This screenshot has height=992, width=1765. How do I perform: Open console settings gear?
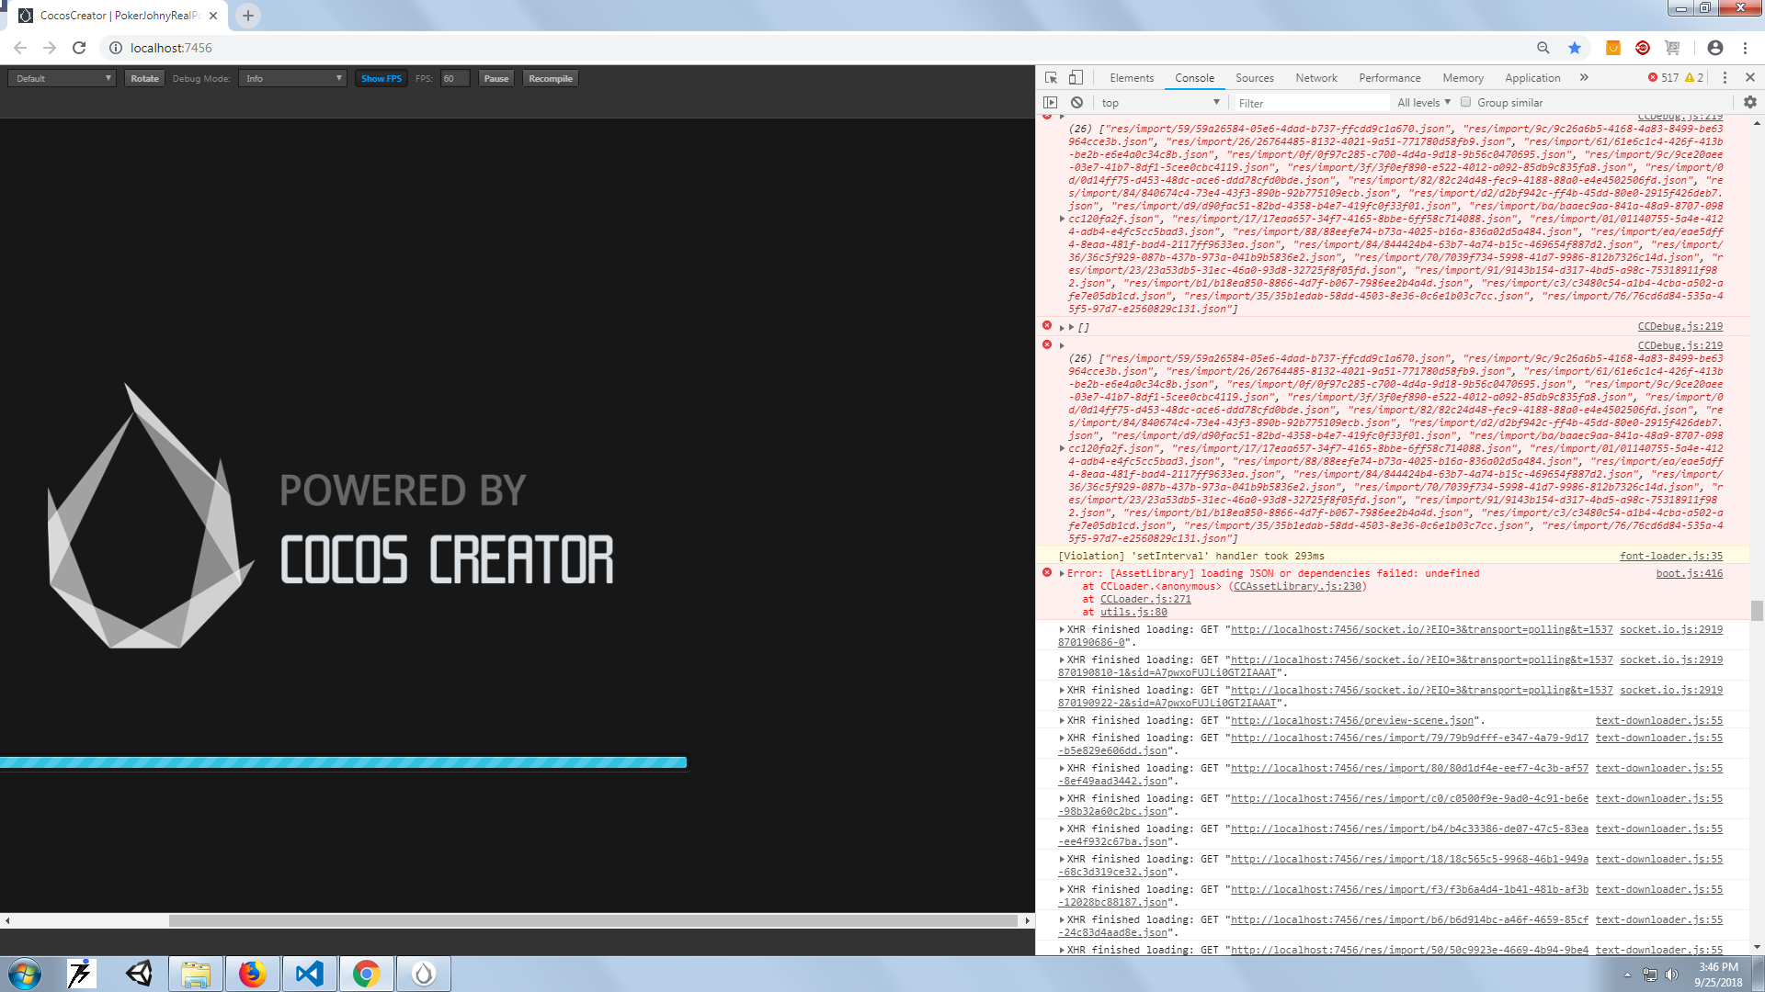point(1750,103)
